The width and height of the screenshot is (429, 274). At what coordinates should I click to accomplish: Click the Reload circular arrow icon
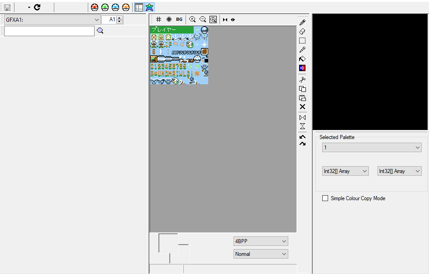pyautogui.click(x=37, y=7)
